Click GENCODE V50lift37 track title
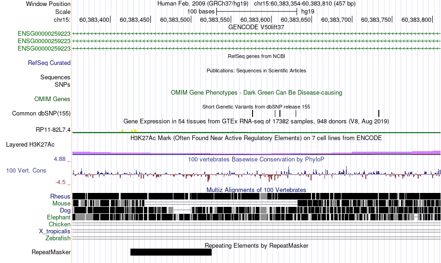 pos(256,27)
